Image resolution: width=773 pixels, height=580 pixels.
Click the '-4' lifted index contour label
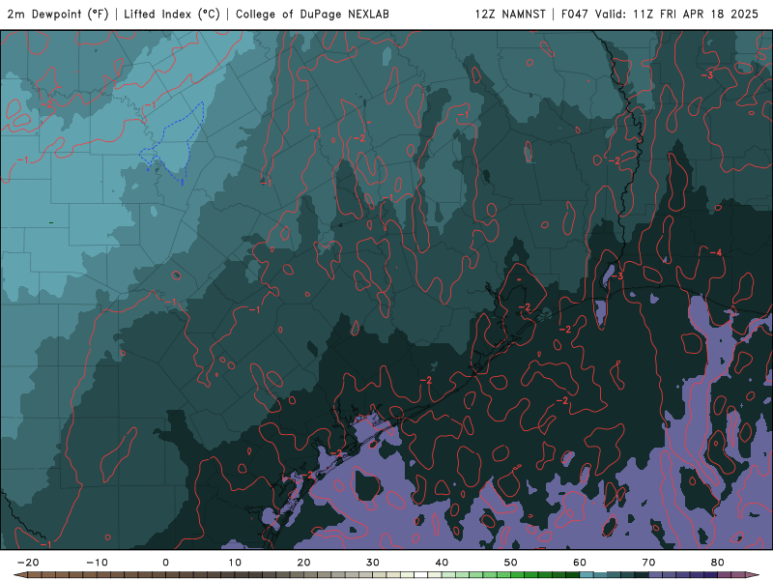point(716,252)
